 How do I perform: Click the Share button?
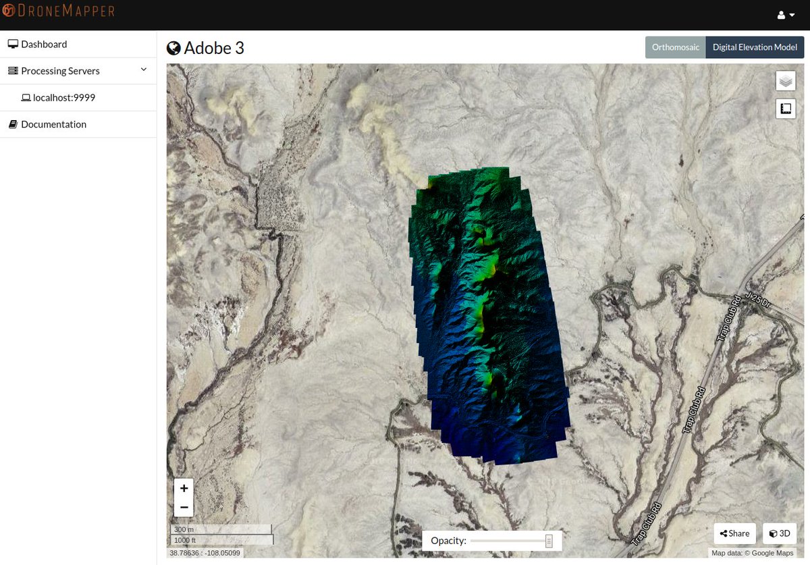pyautogui.click(x=734, y=533)
